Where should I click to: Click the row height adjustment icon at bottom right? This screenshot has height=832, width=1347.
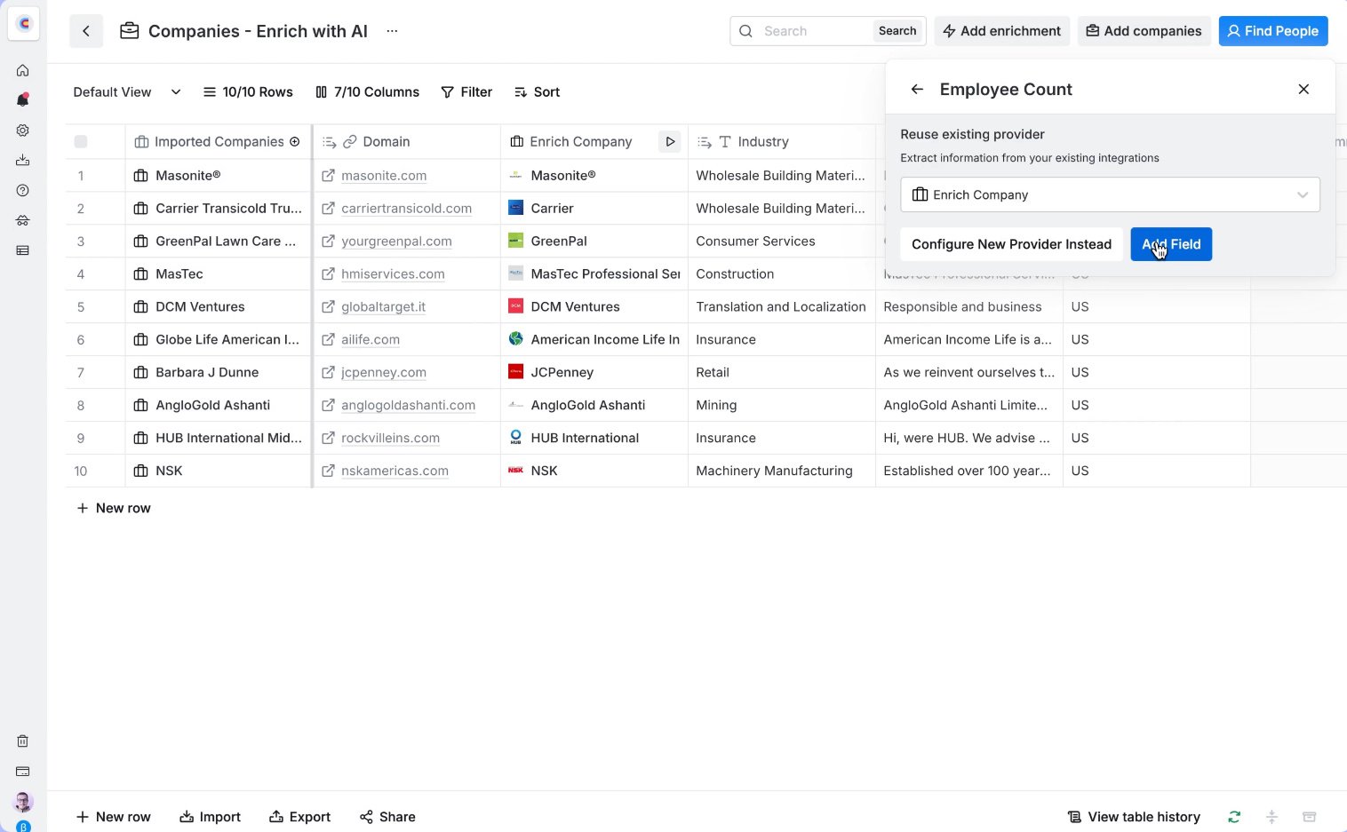coord(1272,816)
